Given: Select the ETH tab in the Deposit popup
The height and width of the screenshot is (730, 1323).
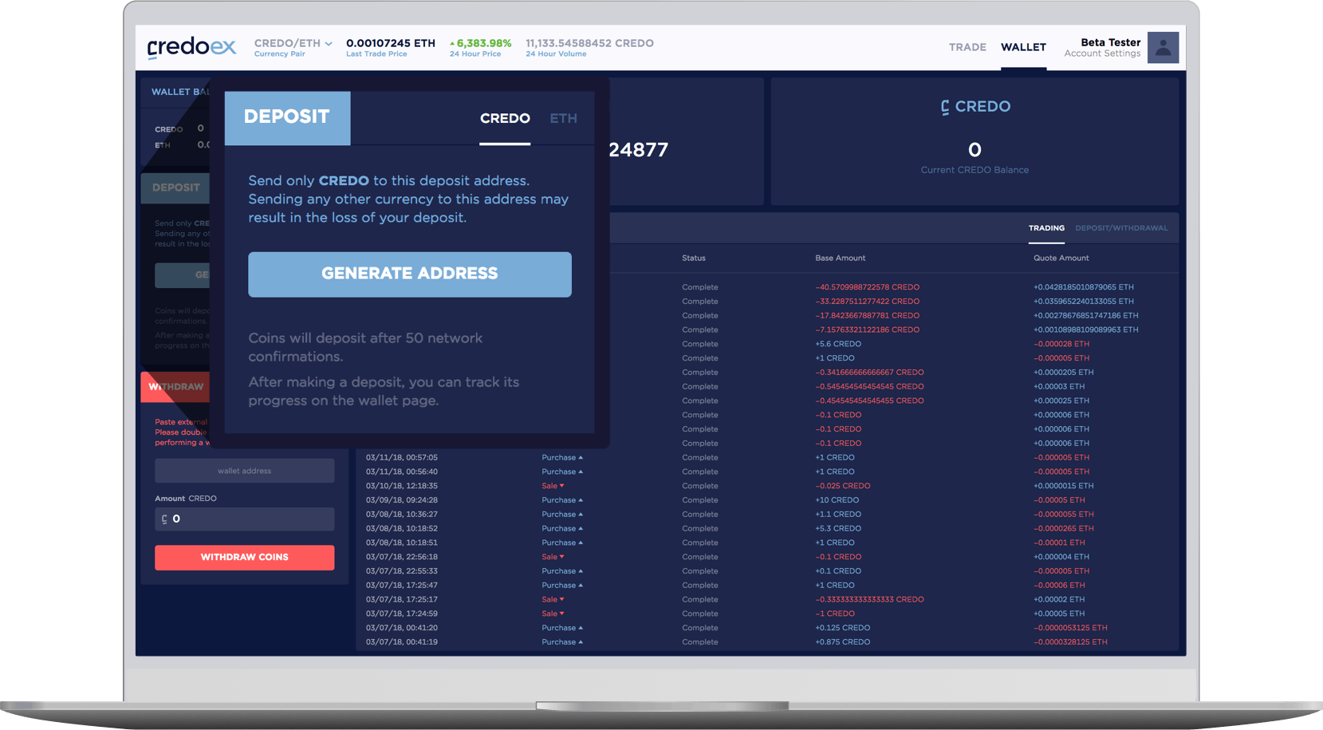Looking at the screenshot, I should 563,118.
